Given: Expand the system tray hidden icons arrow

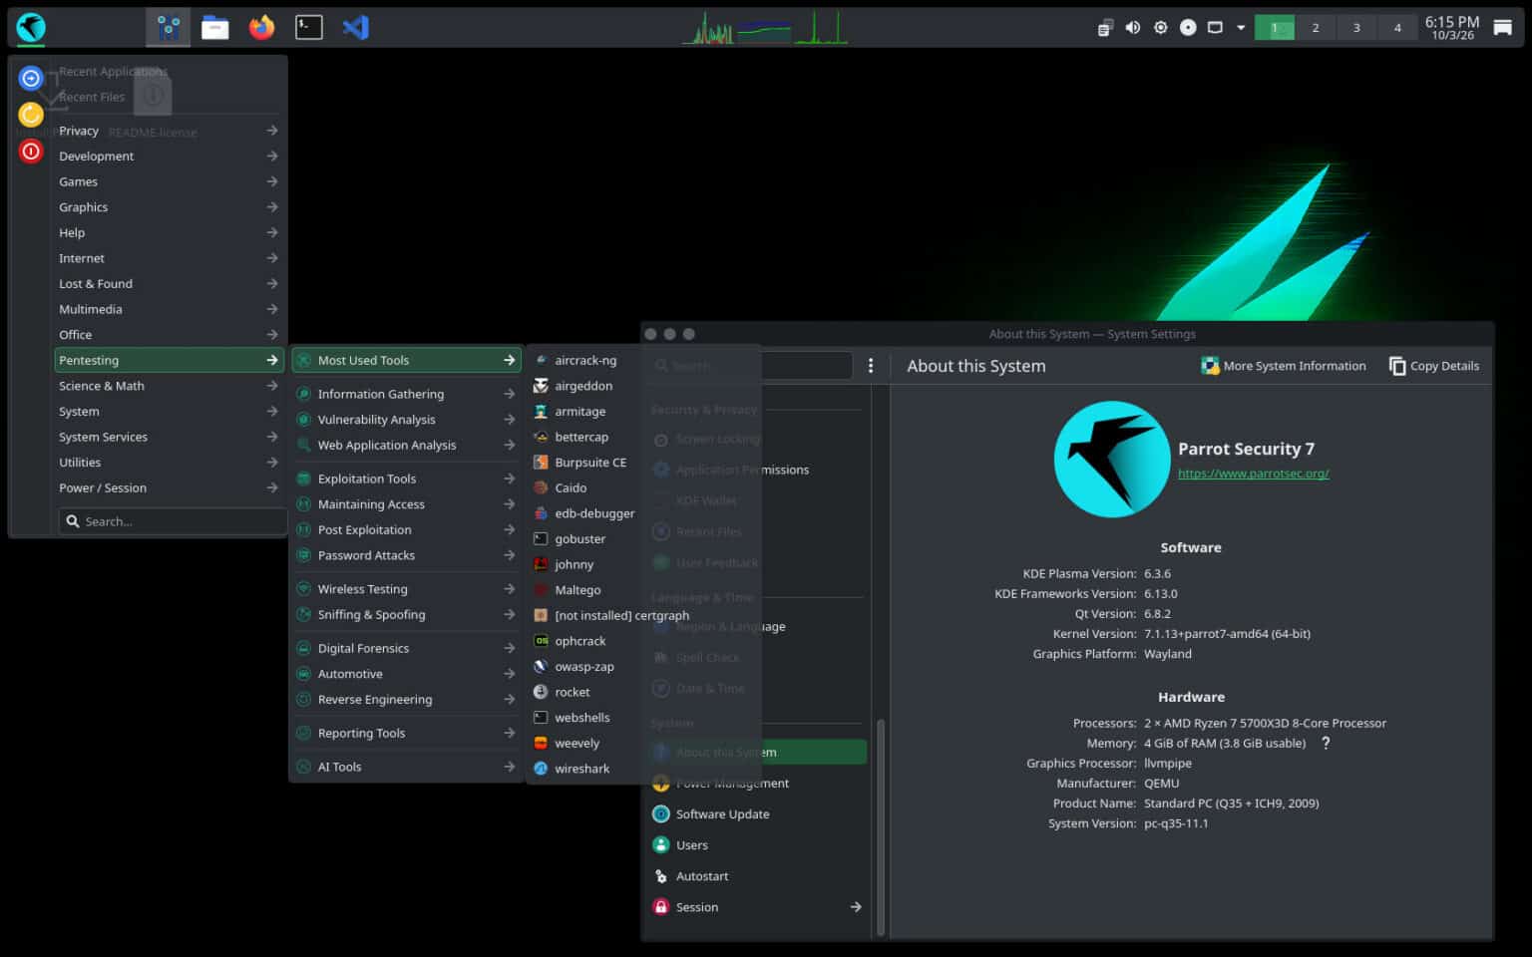Looking at the screenshot, I should tap(1241, 28).
